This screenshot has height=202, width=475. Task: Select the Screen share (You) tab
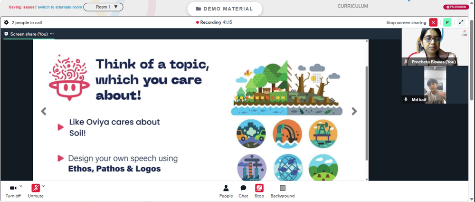coord(29,34)
